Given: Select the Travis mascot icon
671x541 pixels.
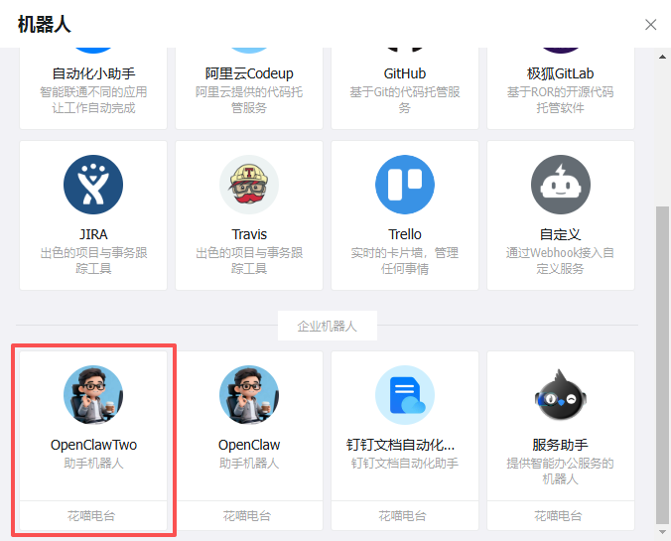Looking at the screenshot, I should tap(249, 185).
